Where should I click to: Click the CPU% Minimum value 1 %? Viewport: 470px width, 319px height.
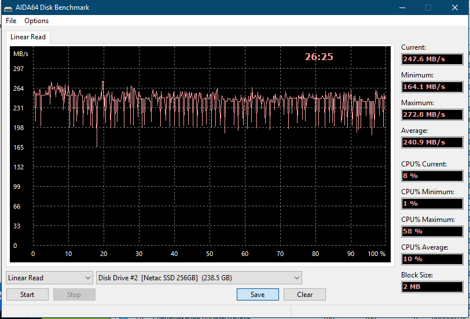(x=432, y=203)
